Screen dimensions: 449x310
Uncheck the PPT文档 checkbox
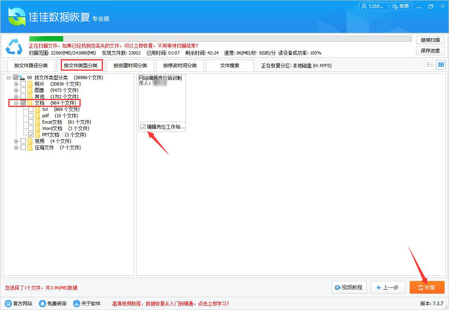pyautogui.click(x=31, y=134)
